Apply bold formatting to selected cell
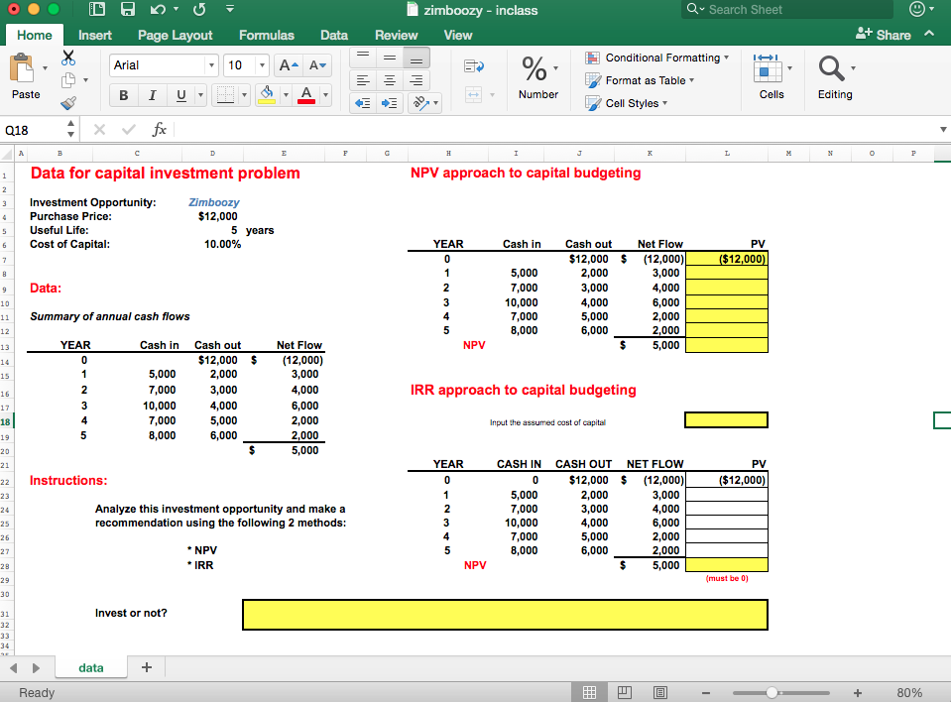 (123, 95)
